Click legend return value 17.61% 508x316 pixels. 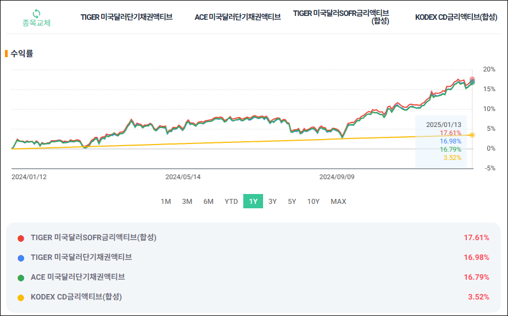coord(476,238)
